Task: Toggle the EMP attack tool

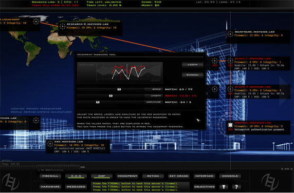Action: pyautogui.click(x=102, y=176)
